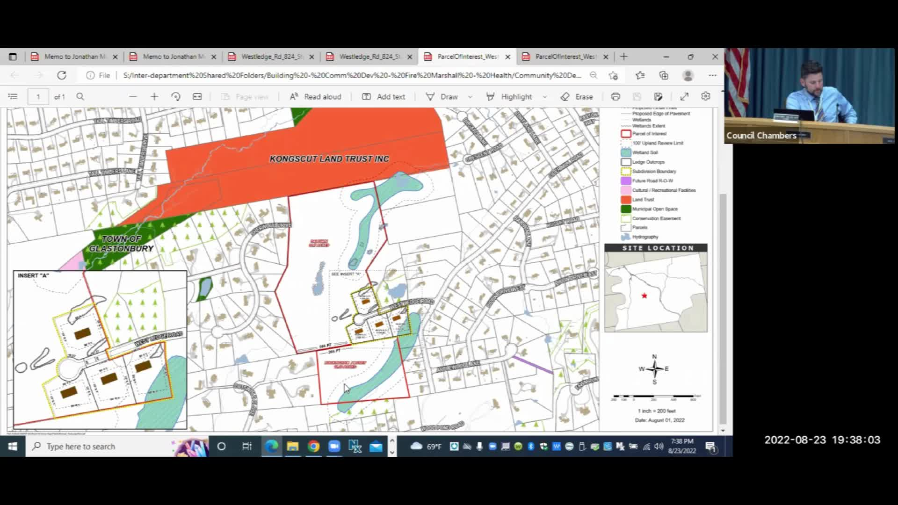Toggle the Highlight tool
The image size is (898, 505).
[509, 97]
